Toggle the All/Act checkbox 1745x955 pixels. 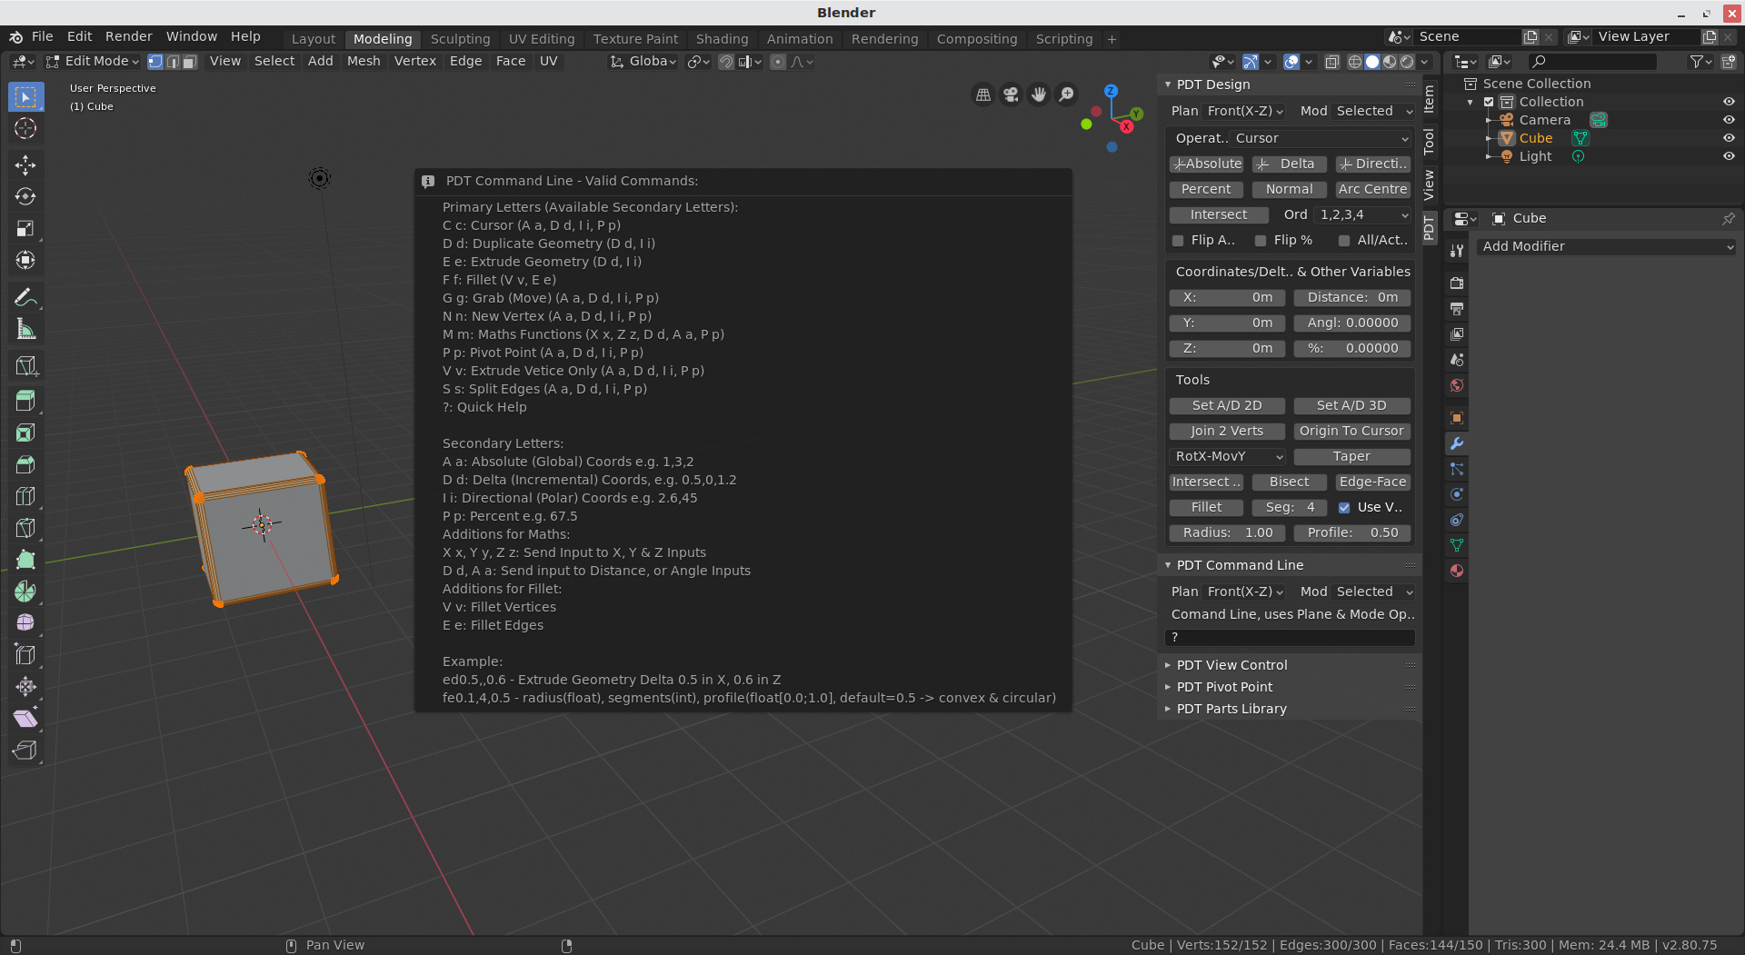pyautogui.click(x=1344, y=241)
